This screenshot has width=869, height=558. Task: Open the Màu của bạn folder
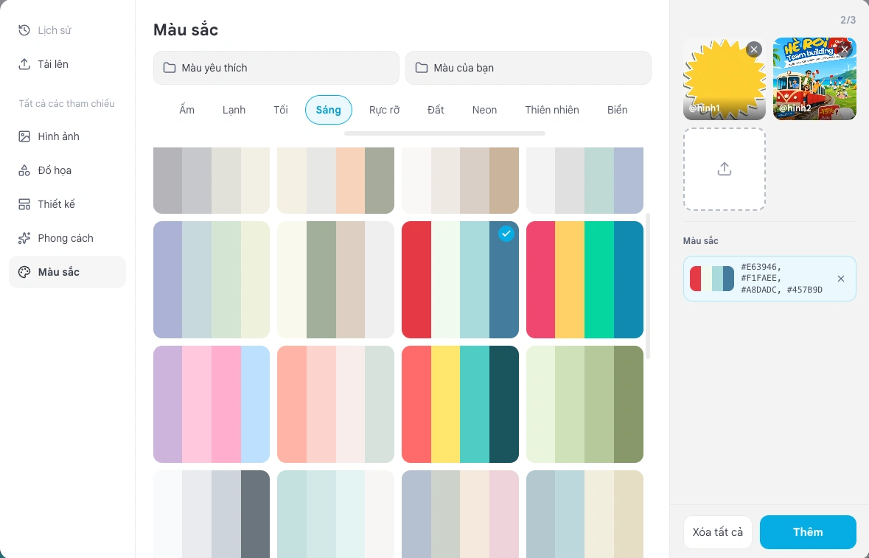(528, 68)
